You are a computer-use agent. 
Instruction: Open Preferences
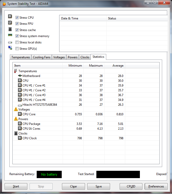(x=156, y=186)
